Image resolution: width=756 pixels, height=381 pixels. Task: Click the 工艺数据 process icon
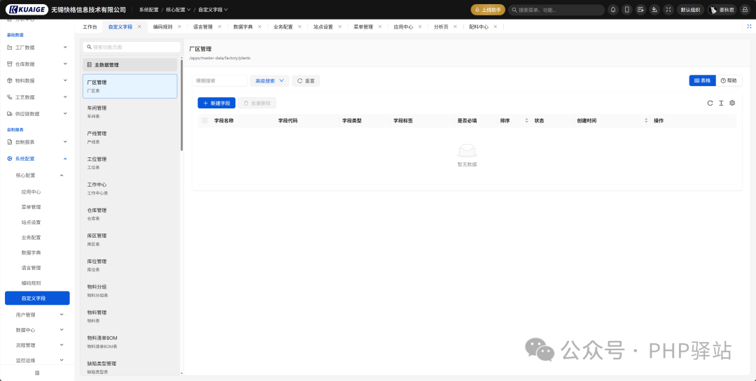pyautogui.click(x=10, y=97)
